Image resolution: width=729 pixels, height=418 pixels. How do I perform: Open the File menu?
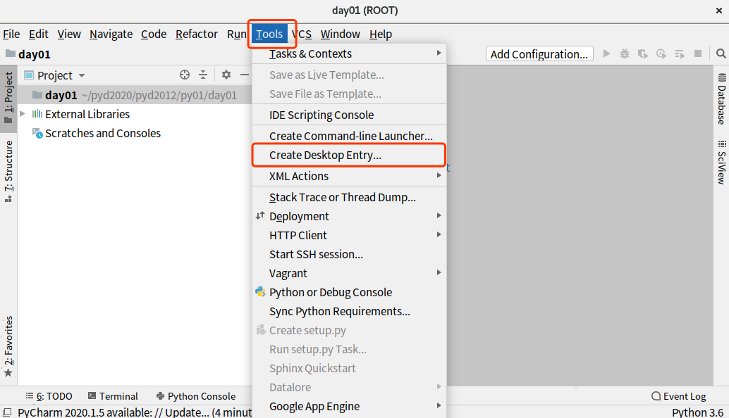click(x=11, y=34)
